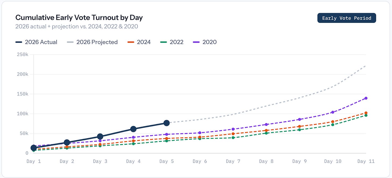392x178 pixels.
Task: Click the 2026 Actual Day 4 marker
Action: [133, 129]
